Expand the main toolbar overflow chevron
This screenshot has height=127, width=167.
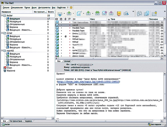[133, 11]
